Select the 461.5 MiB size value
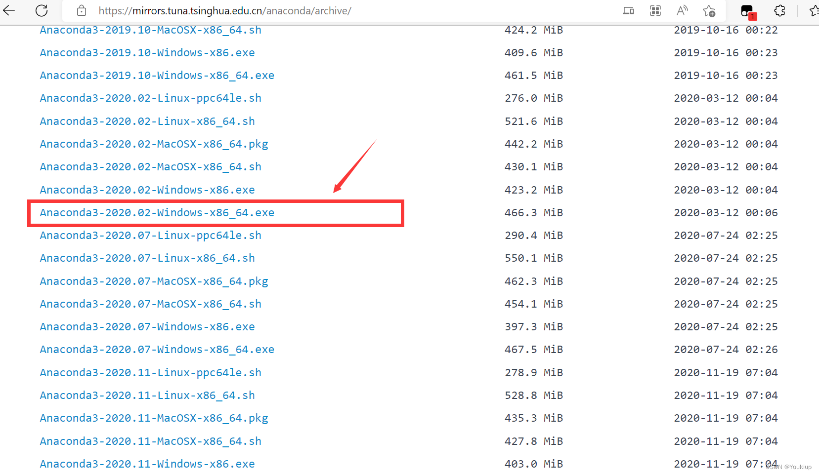 click(x=534, y=76)
